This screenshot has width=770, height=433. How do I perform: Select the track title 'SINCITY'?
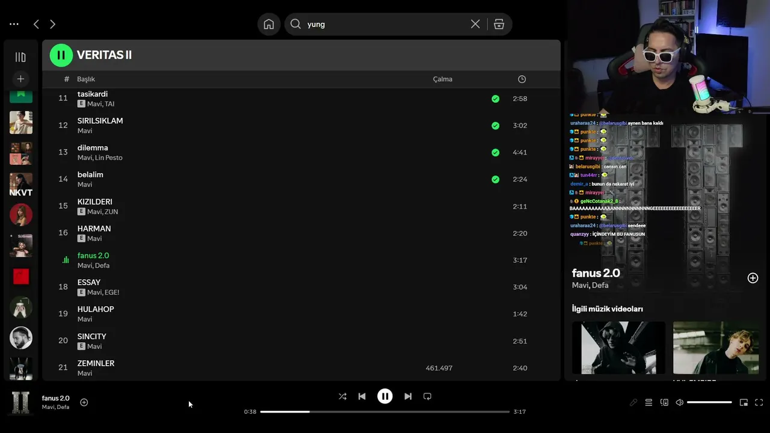(92, 337)
